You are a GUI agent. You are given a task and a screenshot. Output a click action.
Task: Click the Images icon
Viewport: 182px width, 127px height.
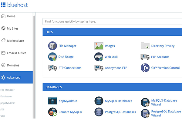coord(99,46)
